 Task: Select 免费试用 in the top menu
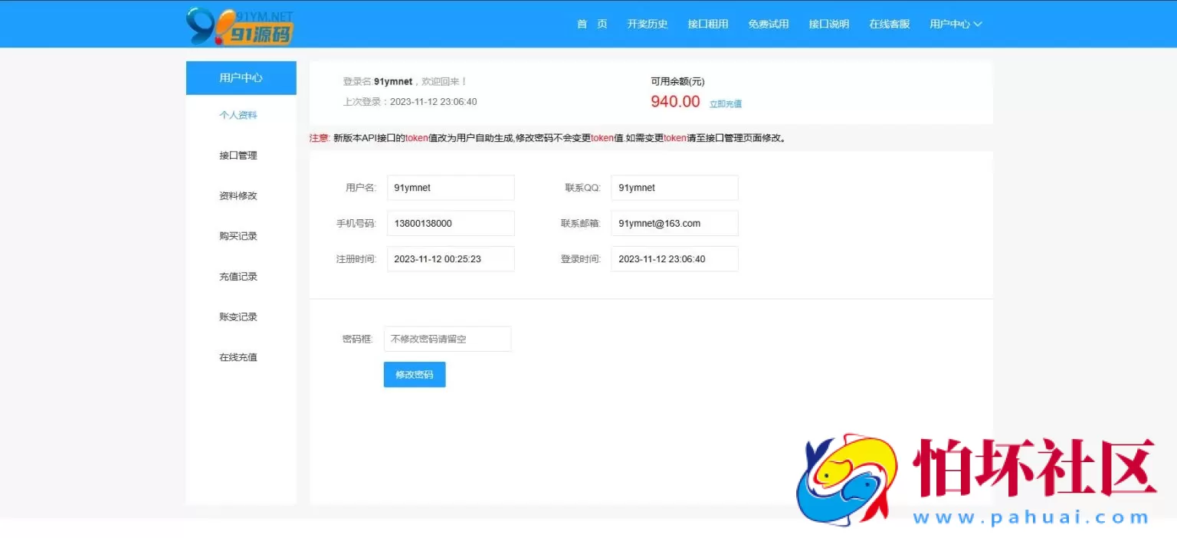click(x=768, y=24)
